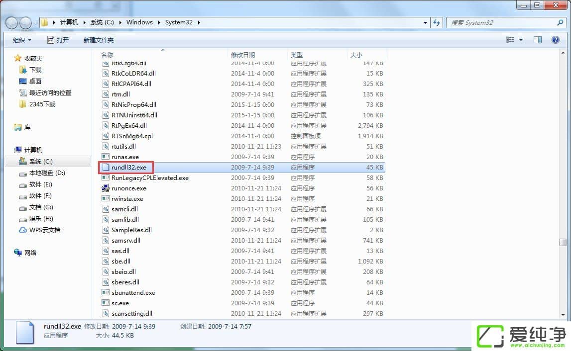
Task: Expand the address bar history dropdown
Action: pyautogui.click(x=425, y=22)
